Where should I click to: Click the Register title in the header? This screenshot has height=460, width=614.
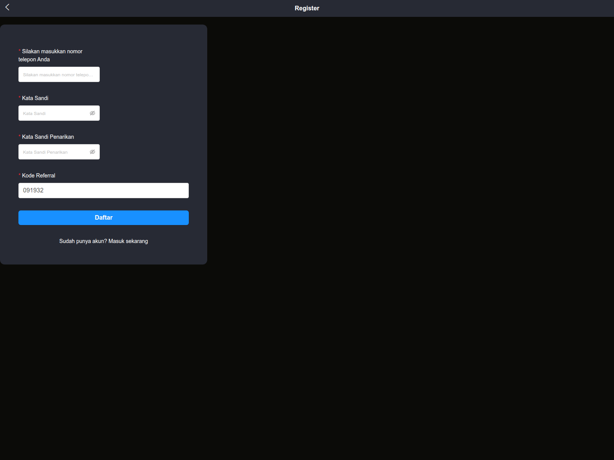[307, 8]
